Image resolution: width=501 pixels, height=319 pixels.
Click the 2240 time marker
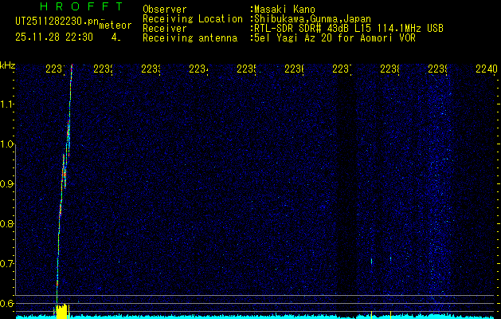[x=487, y=69]
